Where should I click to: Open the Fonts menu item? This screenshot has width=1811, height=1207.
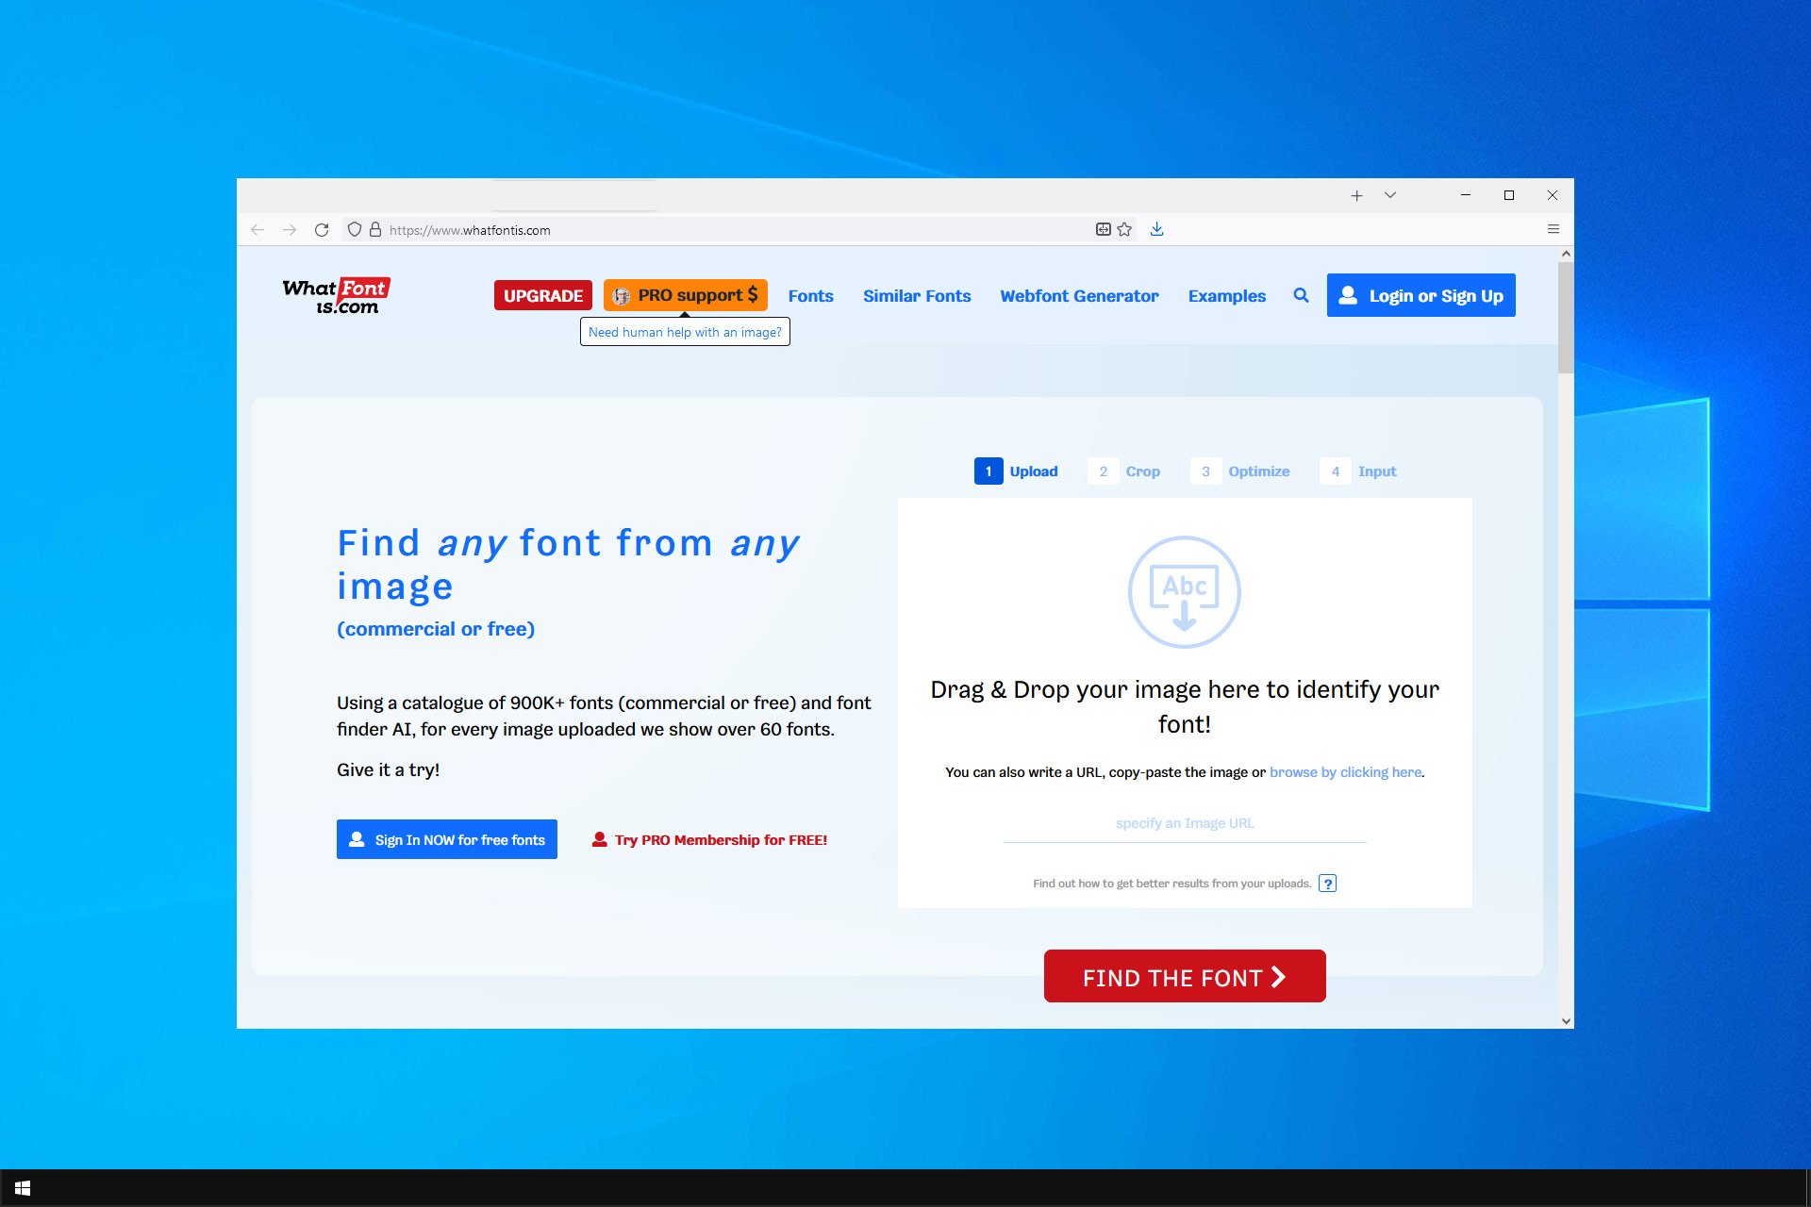(x=811, y=296)
